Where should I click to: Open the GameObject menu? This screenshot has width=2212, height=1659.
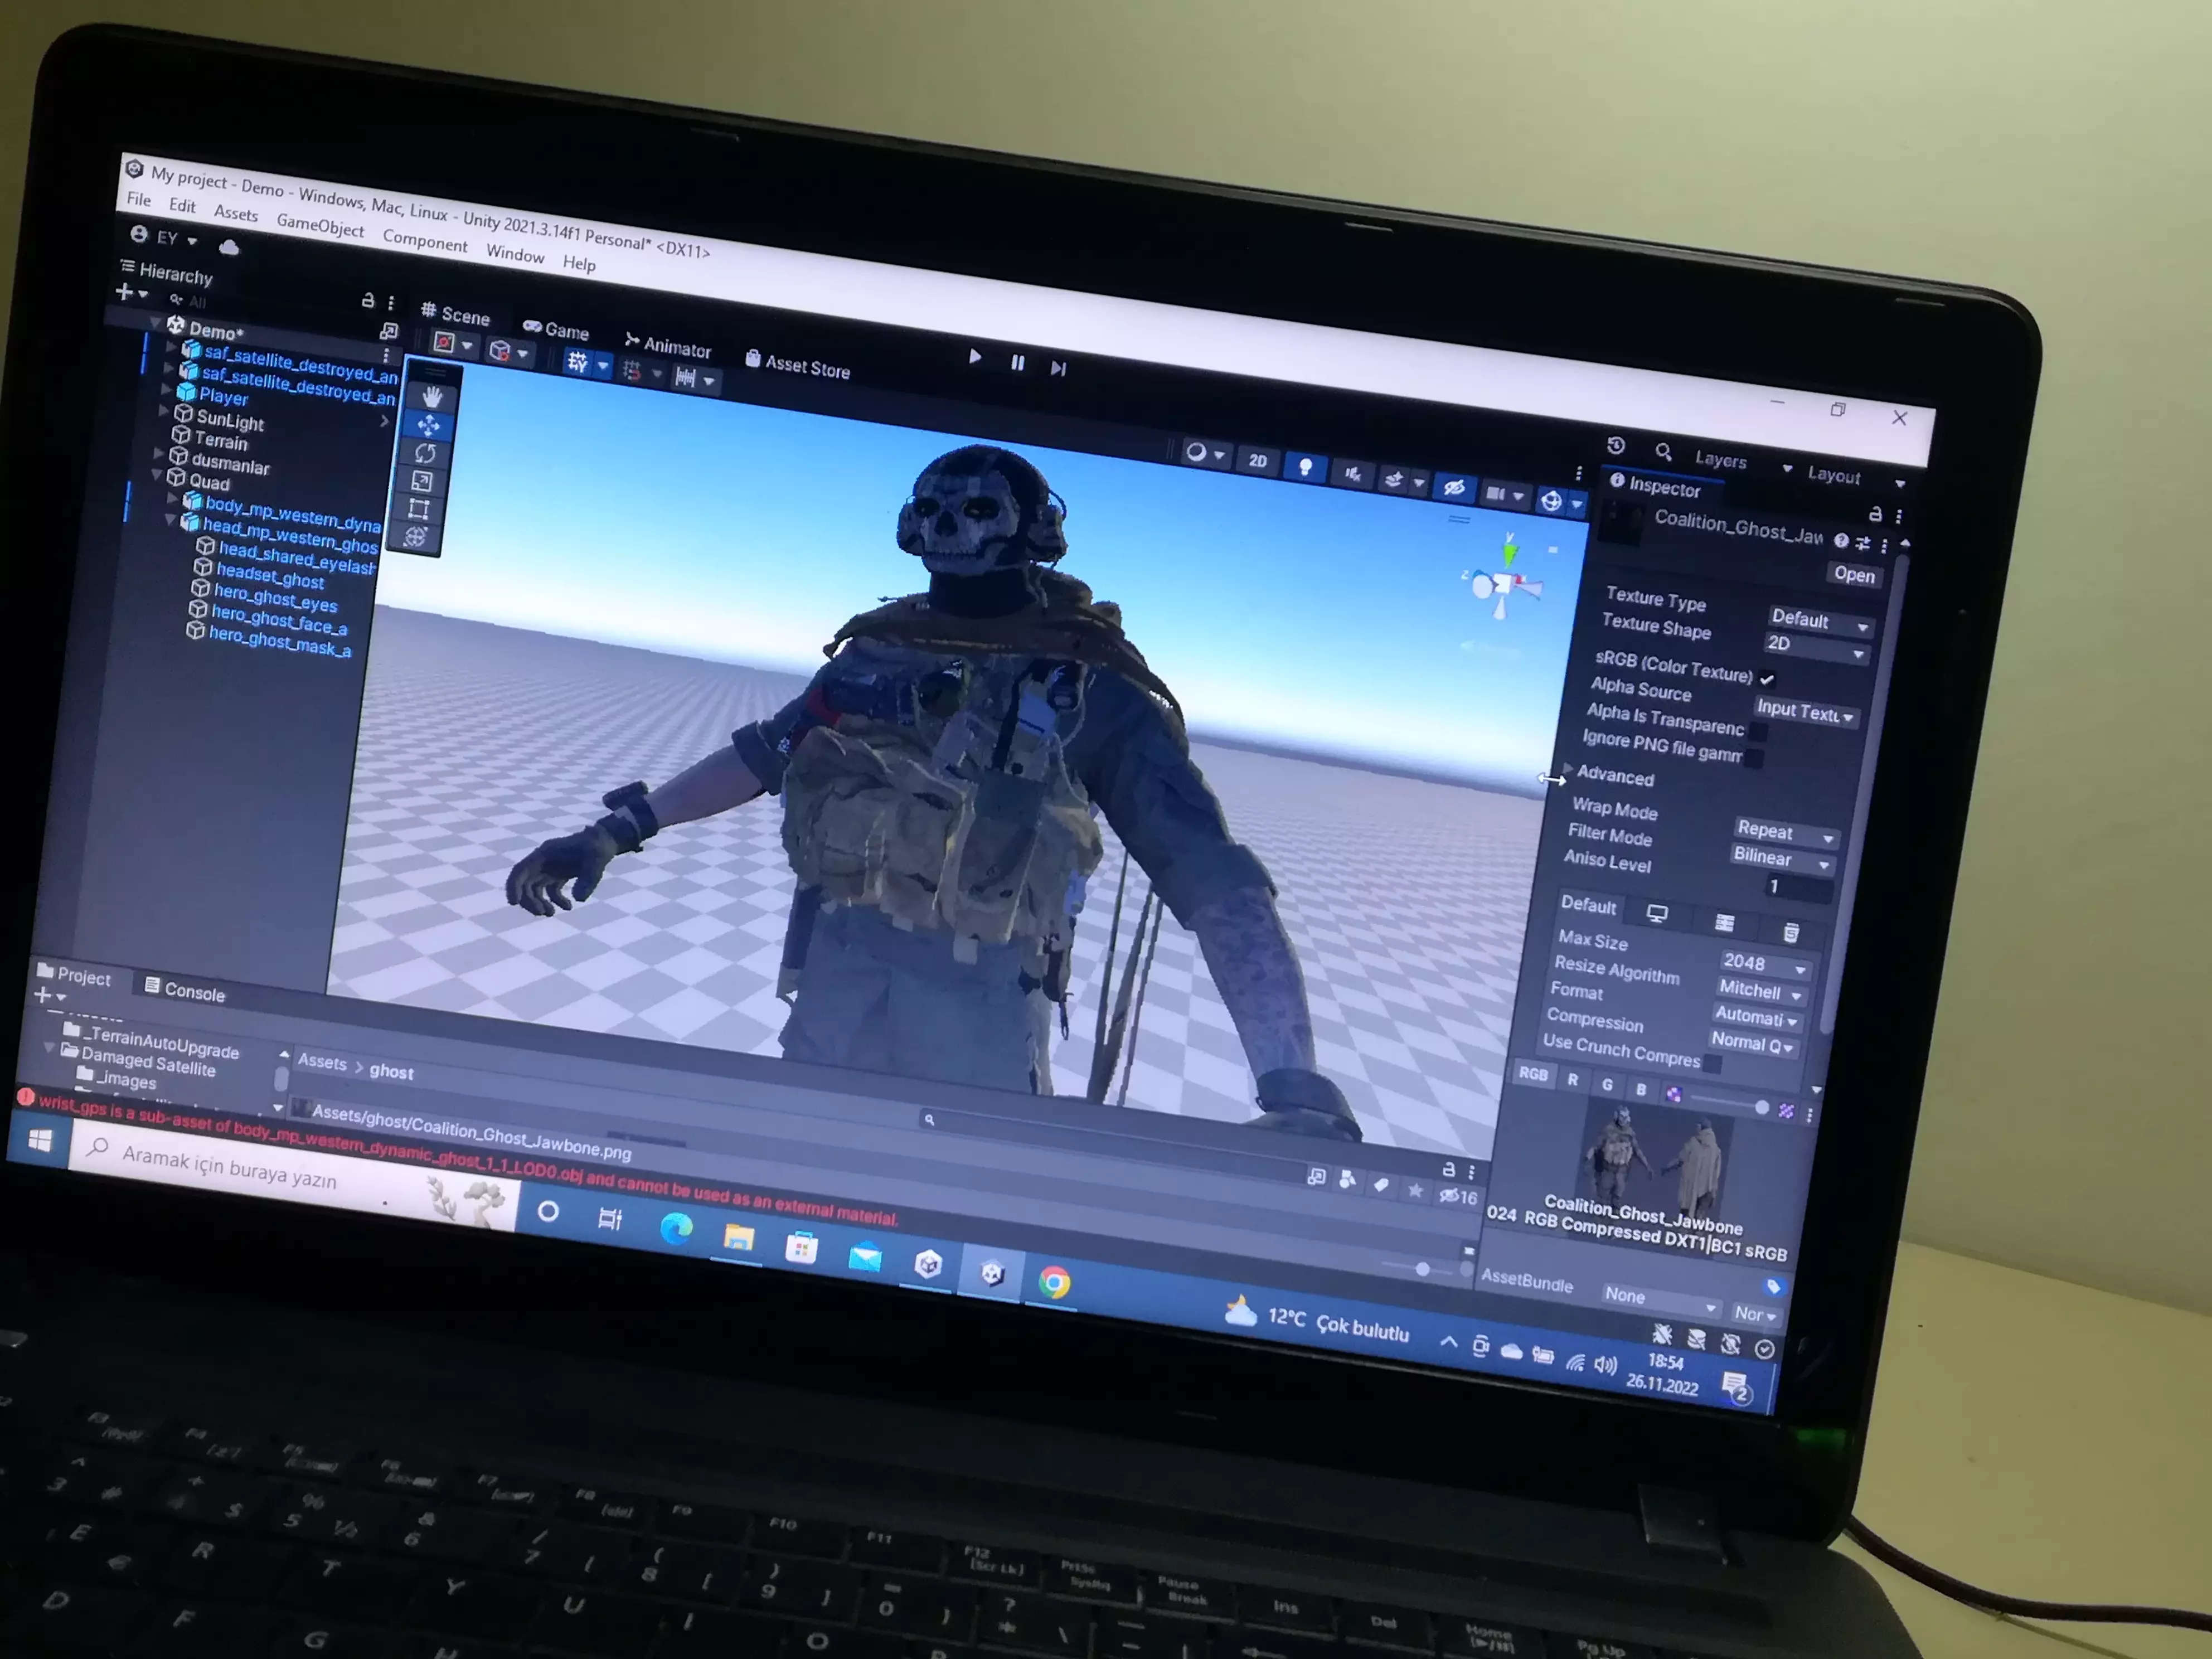click(x=320, y=225)
